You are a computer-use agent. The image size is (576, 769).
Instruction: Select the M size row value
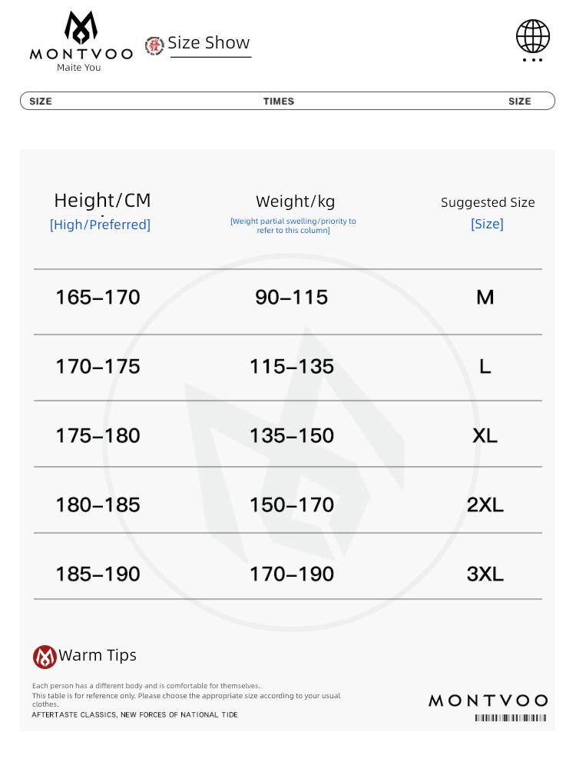(485, 297)
